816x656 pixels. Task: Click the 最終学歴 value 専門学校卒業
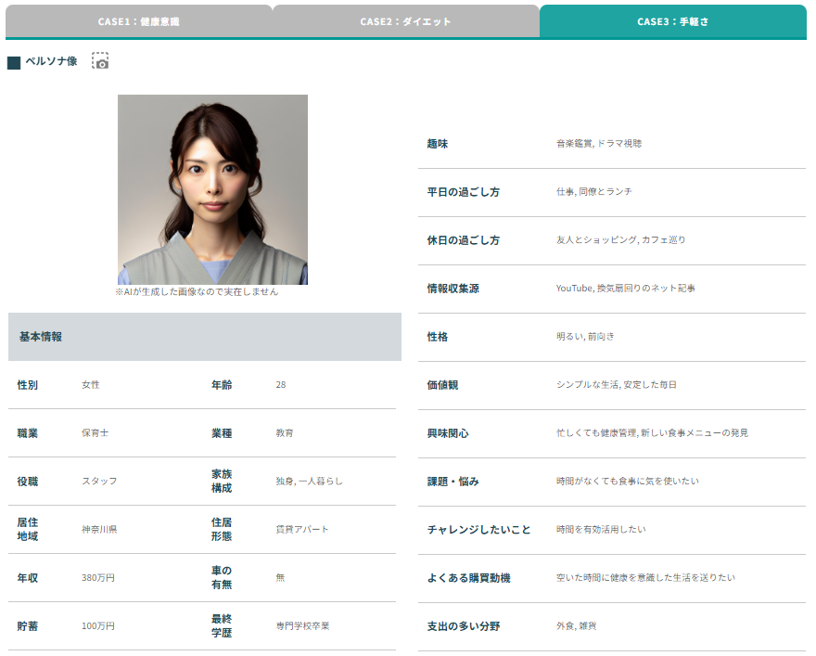(x=302, y=626)
